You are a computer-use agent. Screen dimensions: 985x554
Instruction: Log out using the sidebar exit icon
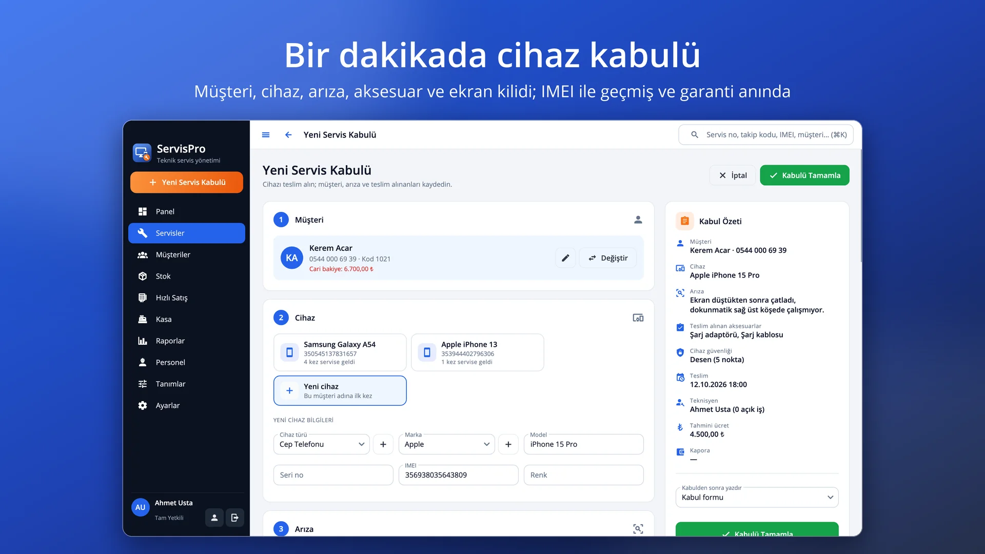tap(235, 518)
